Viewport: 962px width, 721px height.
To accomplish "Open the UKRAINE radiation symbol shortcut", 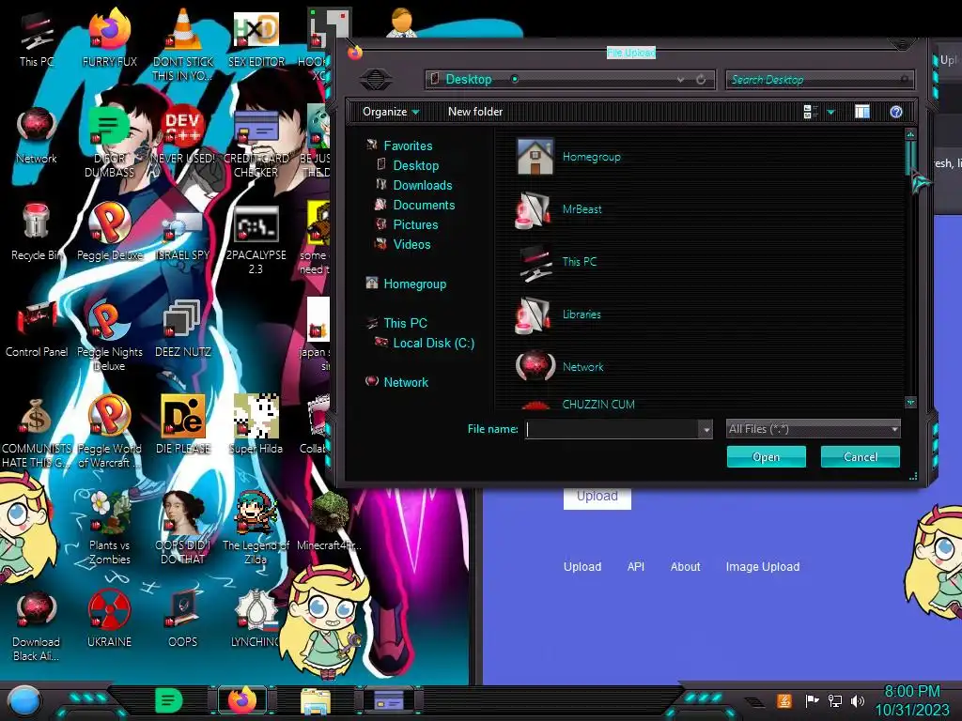I will click(x=109, y=619).
